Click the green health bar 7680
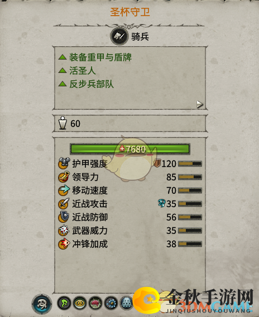The width and height of the screenshot is (259, 317). coord(130,149)
